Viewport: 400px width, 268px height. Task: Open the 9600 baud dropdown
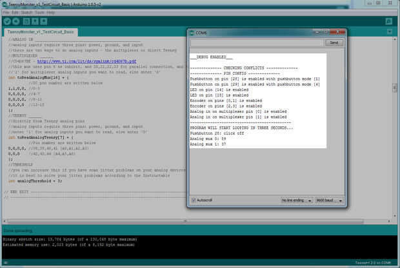328,200
